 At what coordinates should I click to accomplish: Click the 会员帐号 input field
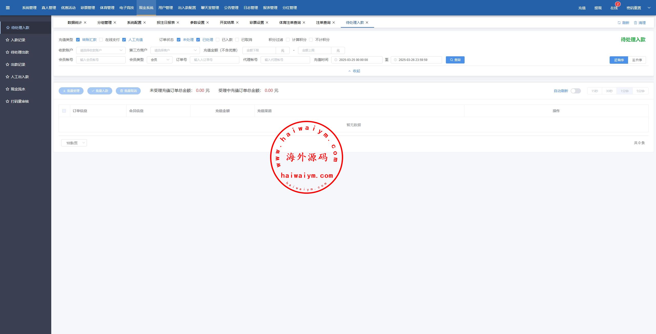point(101,60)
